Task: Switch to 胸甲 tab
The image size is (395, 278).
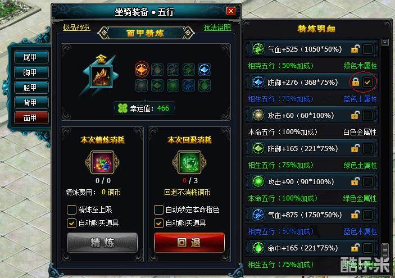Action: [31, 72]
